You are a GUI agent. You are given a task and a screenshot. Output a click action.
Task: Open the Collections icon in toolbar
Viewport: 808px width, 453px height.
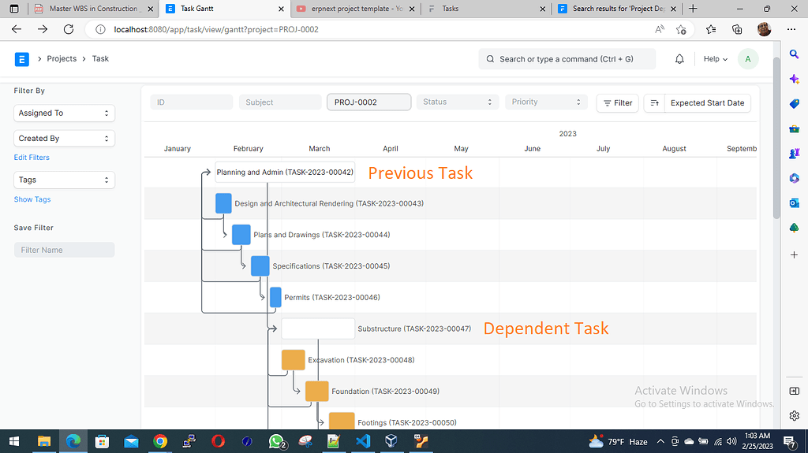(x=737, y=29)
